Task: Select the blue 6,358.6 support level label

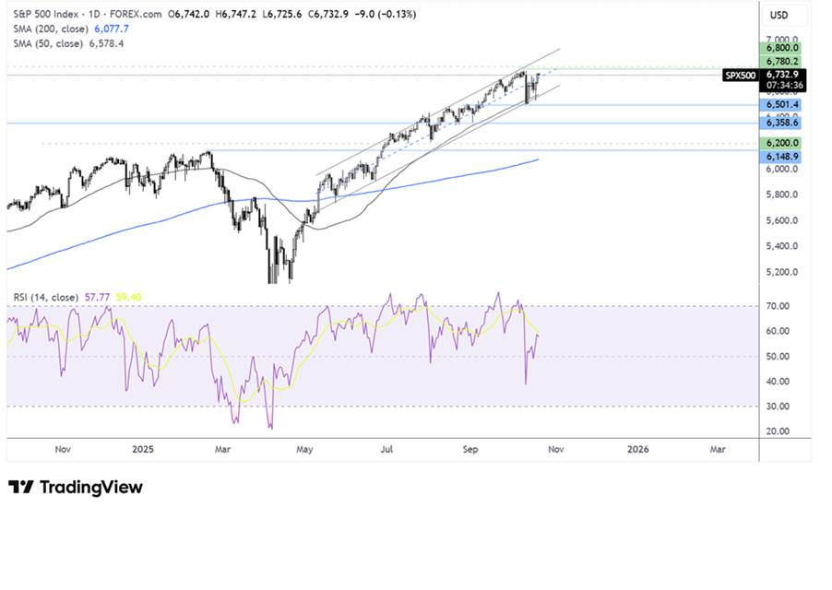Action: tap(782, 123)
